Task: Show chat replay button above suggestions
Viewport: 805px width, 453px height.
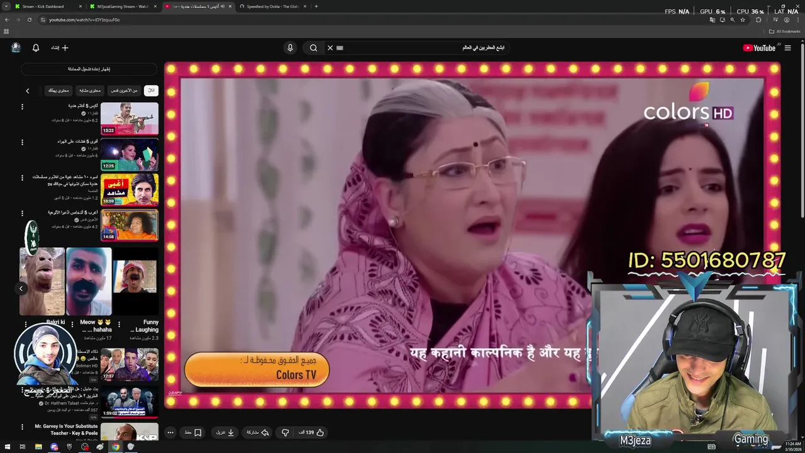Action: point(89,69)
